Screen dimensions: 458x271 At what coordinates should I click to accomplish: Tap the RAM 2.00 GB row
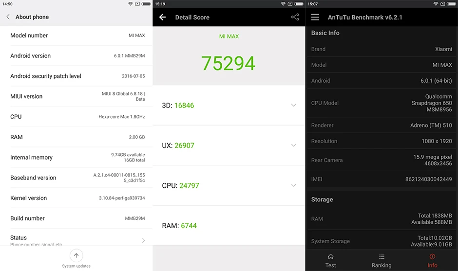pyautogui.click(x=76, y=137)
